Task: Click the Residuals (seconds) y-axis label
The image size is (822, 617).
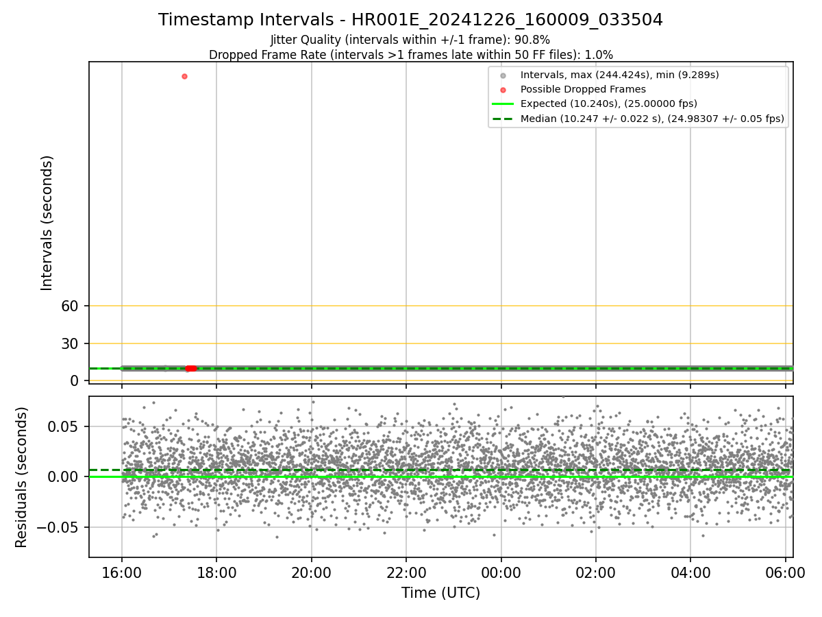Action: coord(21,476)
